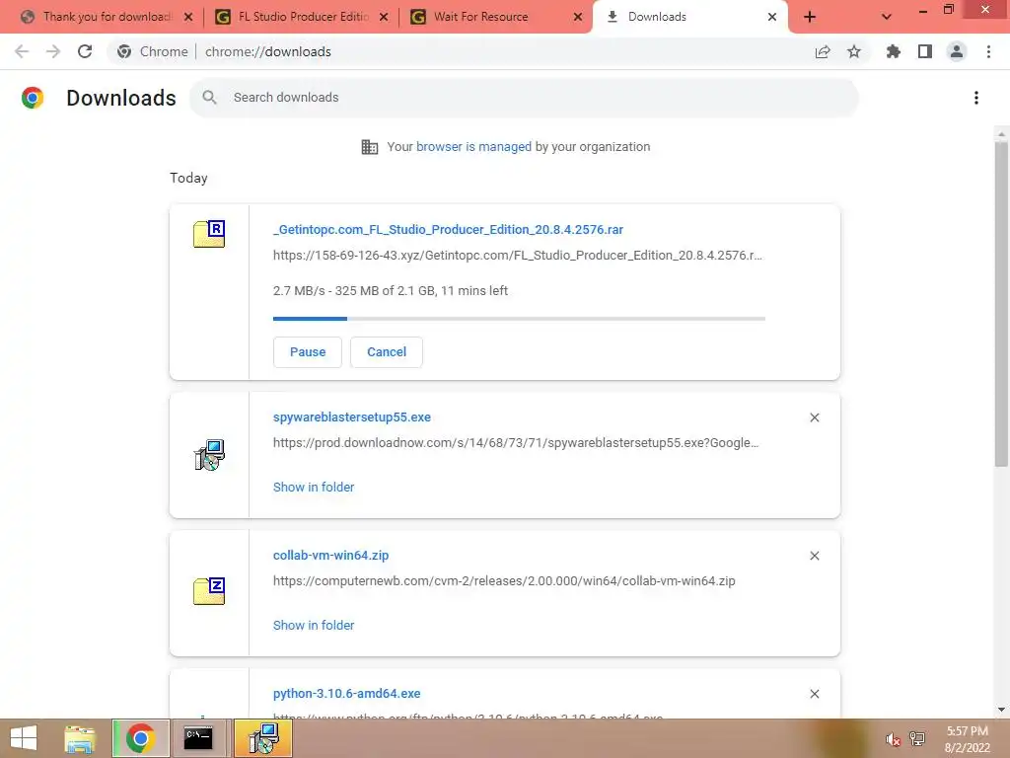Open python-3.10.6-amd64.exe file link
The width and height of the screenshot is (1010, 758).
[x=346, y=694]
